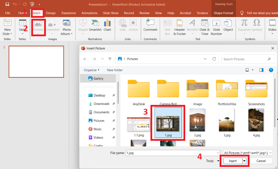Image resolution: width=278 pixels, height=169 pixels.
Task: Open recent locations chevron in dialog
Action: point(102,59)
